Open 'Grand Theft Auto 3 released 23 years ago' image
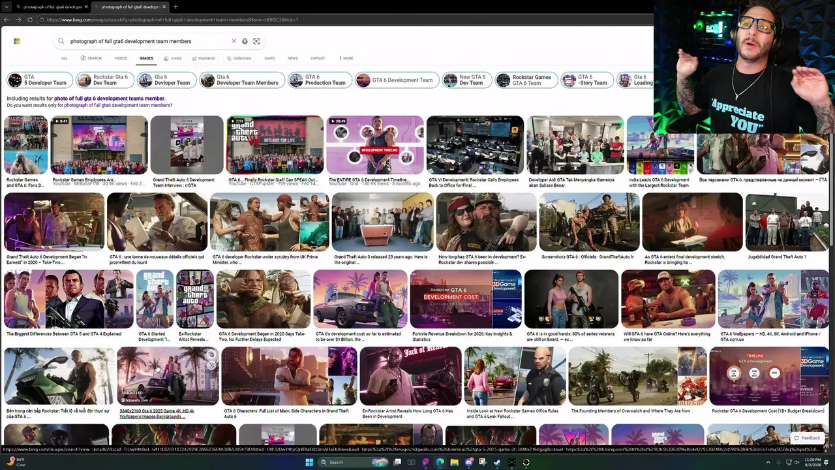The image size is (835, 470). pos(382,222)
